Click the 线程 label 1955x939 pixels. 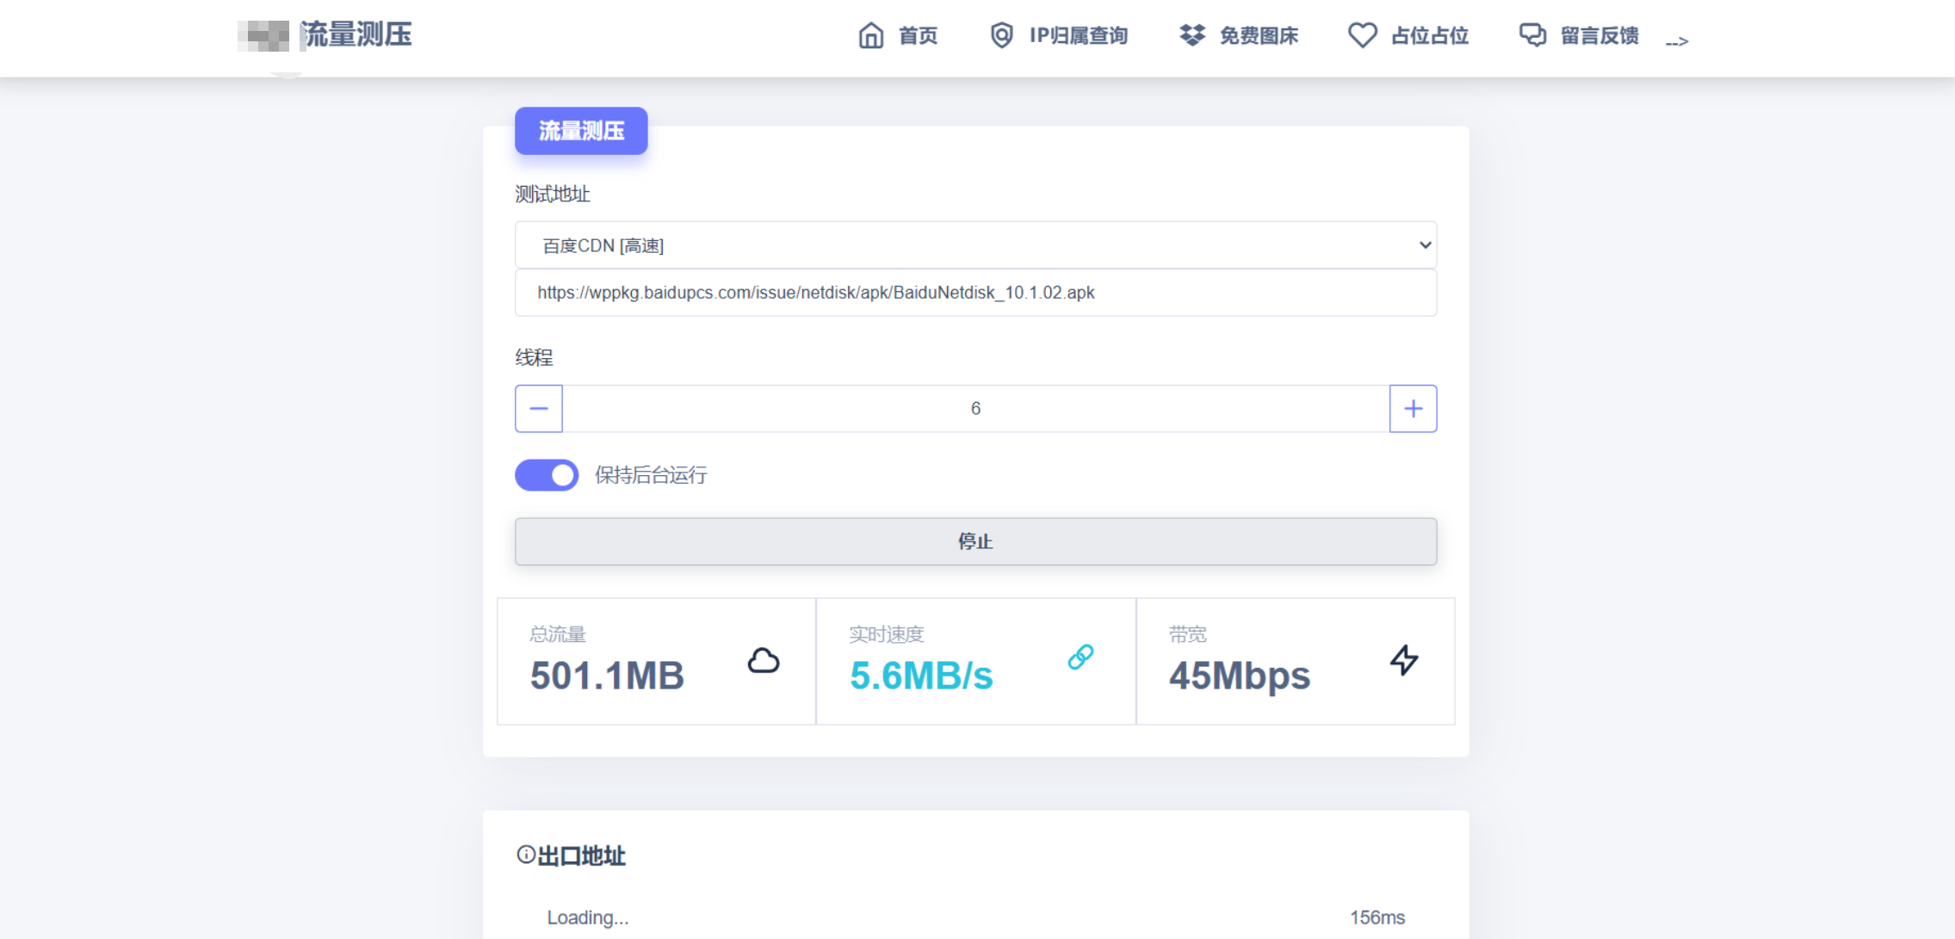(534, 357)
